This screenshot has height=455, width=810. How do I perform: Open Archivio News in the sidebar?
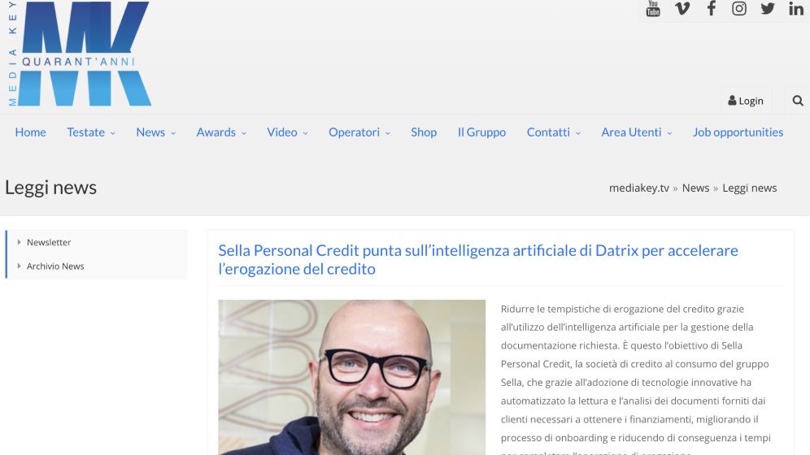coord(55,266)
